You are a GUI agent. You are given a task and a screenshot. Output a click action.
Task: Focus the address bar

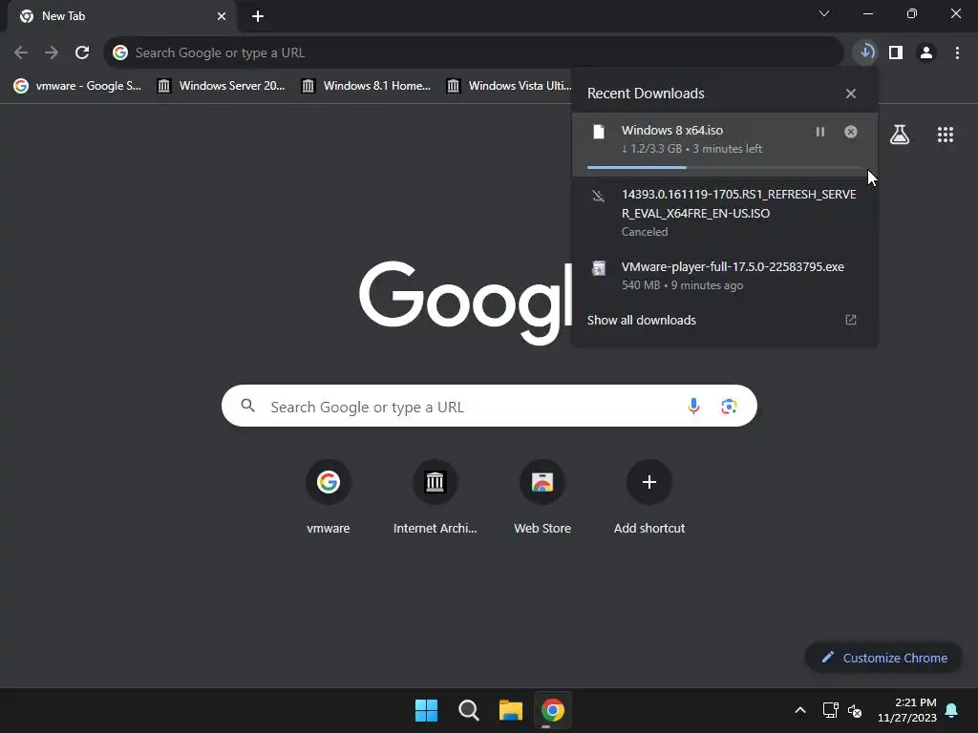coord(474,52)
